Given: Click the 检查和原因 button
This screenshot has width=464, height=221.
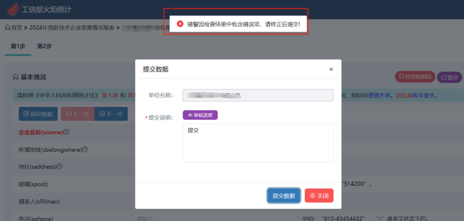Looking at the screenshot, I should pyautogui.click(x=415, y=77).
